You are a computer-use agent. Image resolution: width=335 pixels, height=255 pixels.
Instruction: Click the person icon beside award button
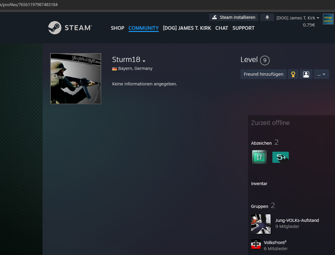[306, 74]
